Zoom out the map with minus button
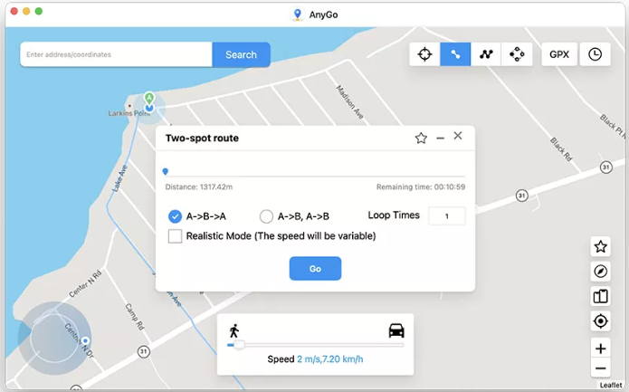 tap(601, 368)
